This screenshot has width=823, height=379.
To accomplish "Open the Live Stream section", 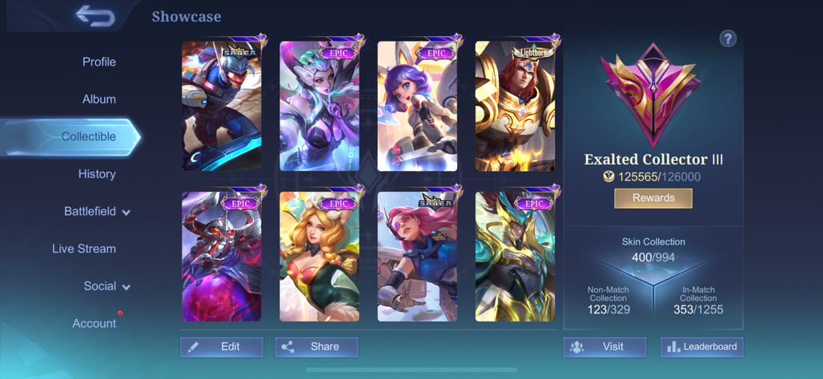I will click(84, 249).
